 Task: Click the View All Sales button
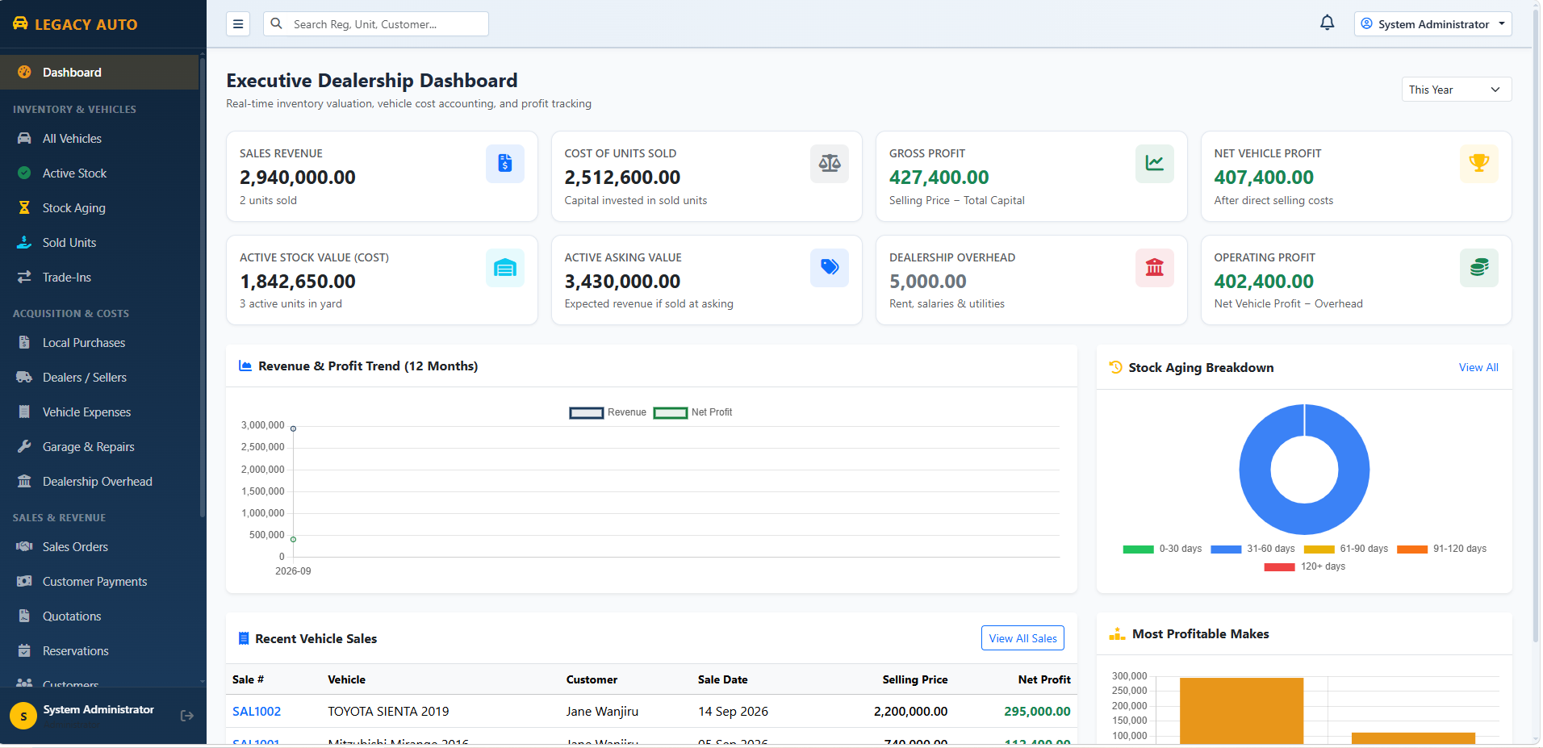click(x=1022, y=638)
